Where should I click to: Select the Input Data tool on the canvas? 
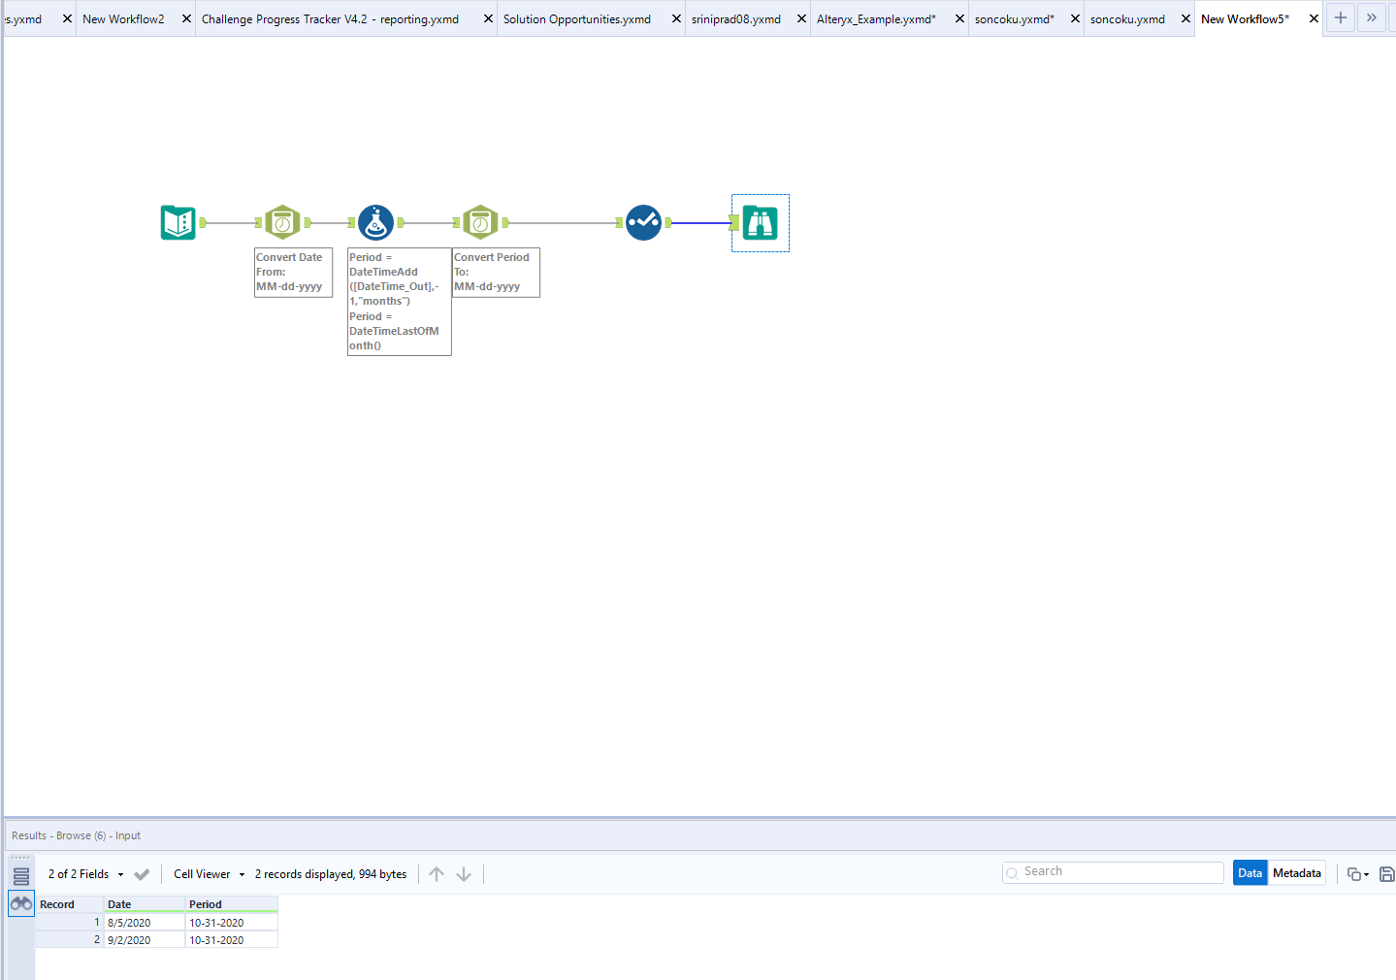179,221
